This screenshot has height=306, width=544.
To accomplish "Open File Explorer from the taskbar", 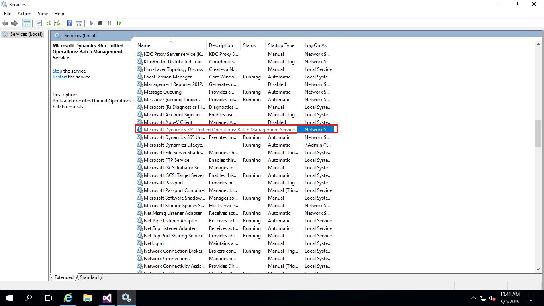I will pos(88,298).
